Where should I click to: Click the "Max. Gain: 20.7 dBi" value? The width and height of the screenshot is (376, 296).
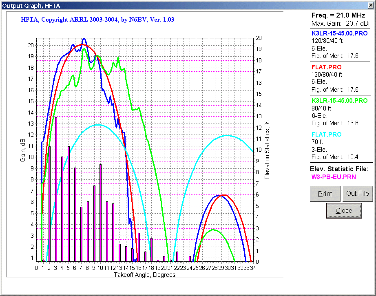(x=340, y=24)
